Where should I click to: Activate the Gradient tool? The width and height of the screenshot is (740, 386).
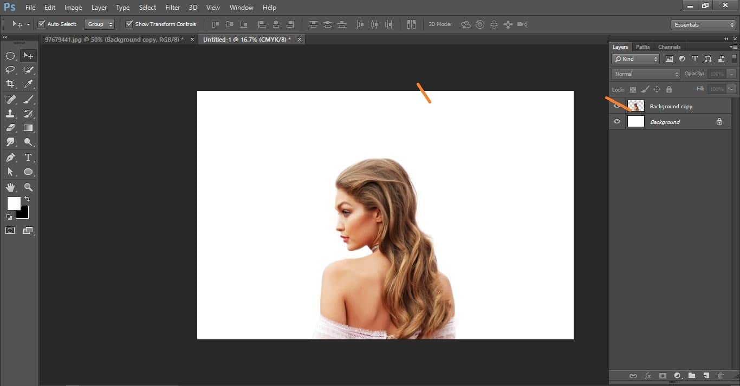tap(28, 128)
